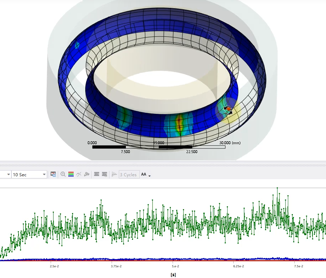
Task: Click the [s] axis unit label
Action: click(173, 275)
